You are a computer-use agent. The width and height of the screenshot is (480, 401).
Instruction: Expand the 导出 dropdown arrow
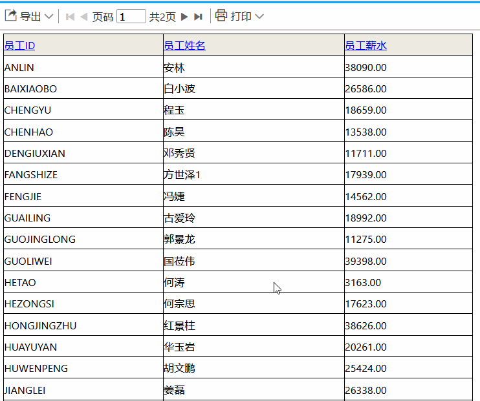click(49, 16)
